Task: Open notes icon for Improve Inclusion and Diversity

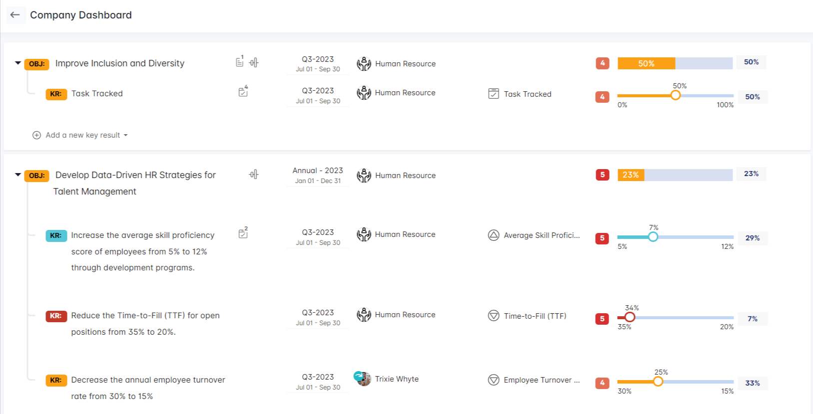Action: [x=240, y=62]
